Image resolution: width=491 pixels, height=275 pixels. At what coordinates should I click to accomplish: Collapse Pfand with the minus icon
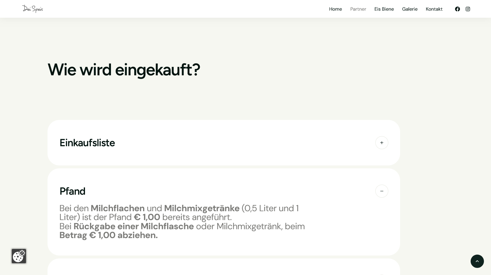tap(382, 191)
